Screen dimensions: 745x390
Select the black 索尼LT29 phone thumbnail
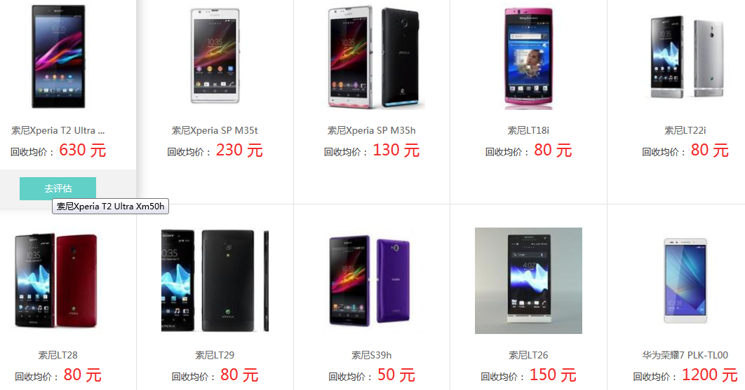point(215,281)
